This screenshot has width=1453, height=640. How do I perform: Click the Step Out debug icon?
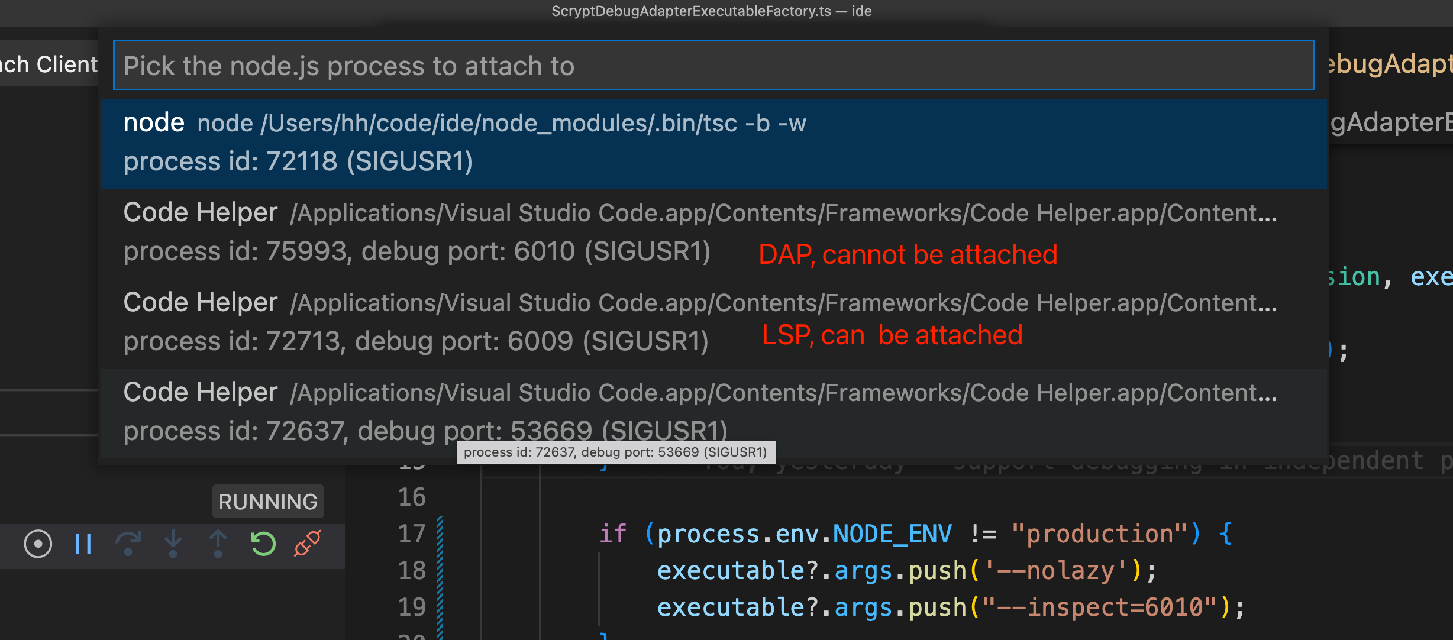(218, 544)
